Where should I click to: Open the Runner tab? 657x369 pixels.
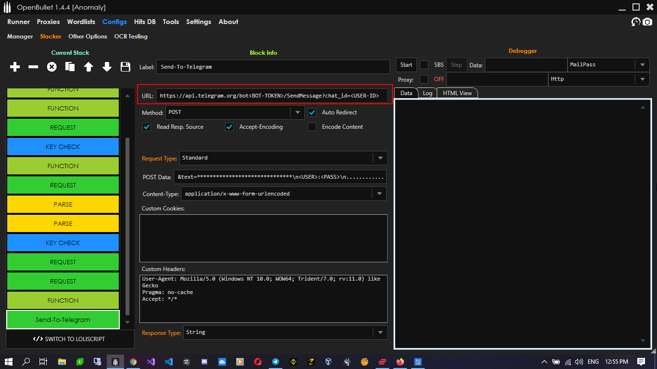[19, 22]
